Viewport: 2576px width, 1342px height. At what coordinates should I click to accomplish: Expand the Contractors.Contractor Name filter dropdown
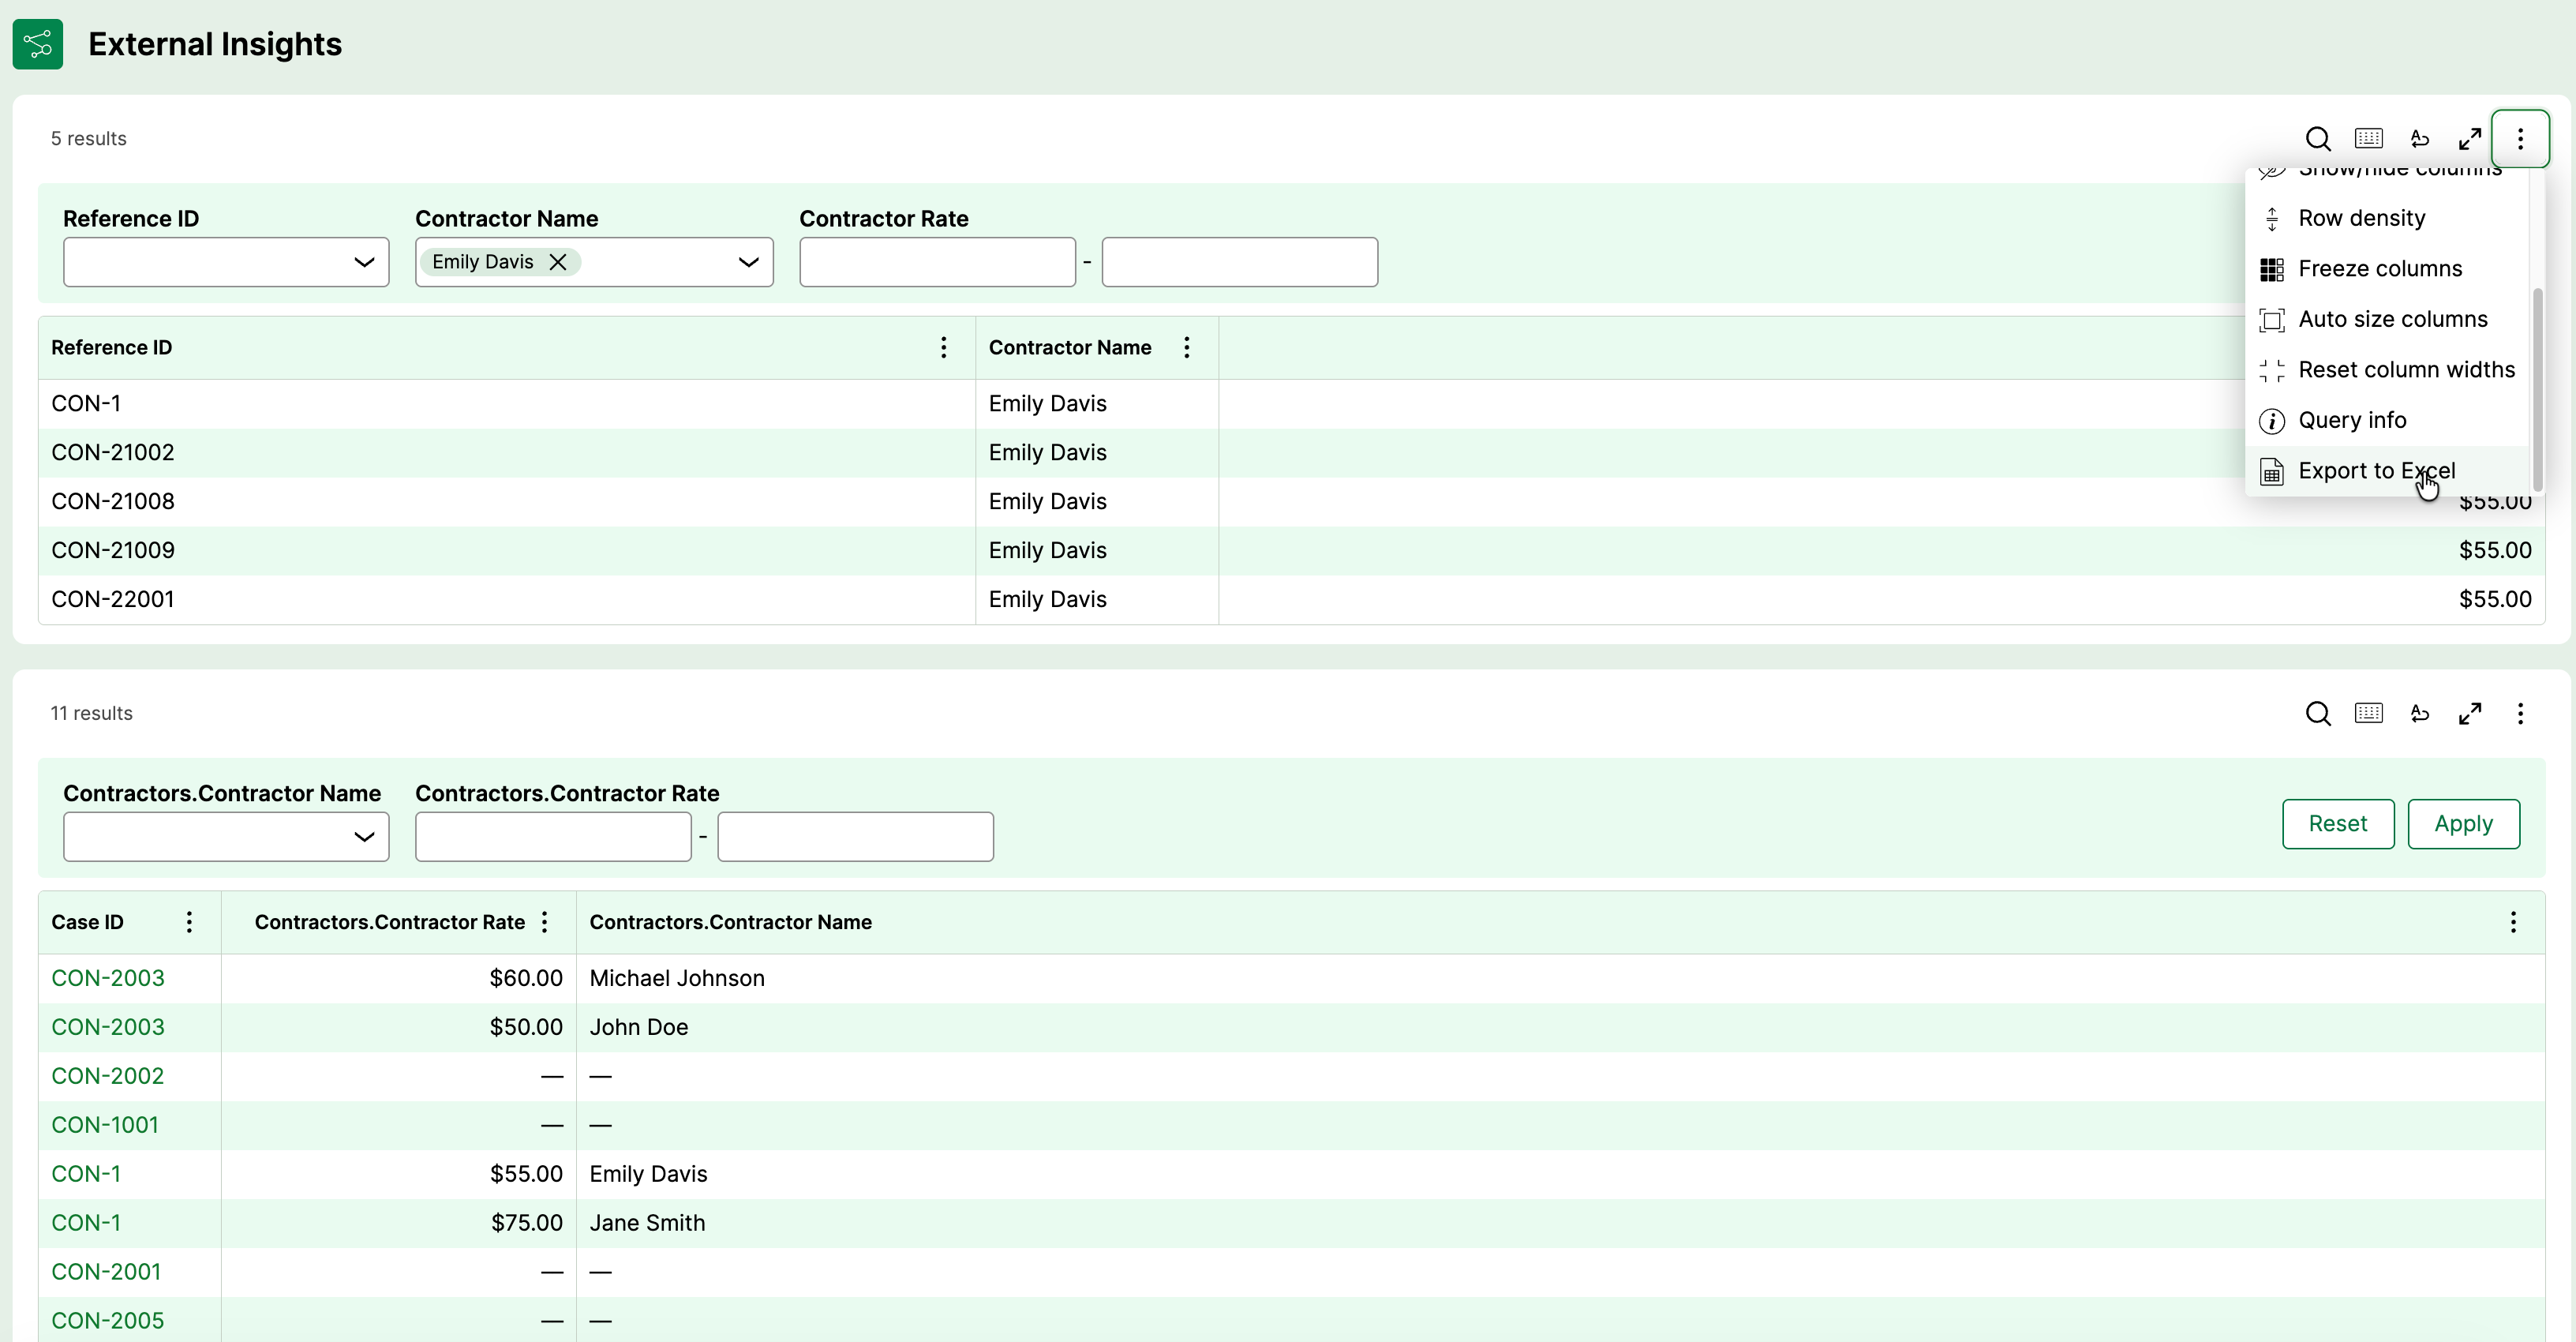pos(363,837)
